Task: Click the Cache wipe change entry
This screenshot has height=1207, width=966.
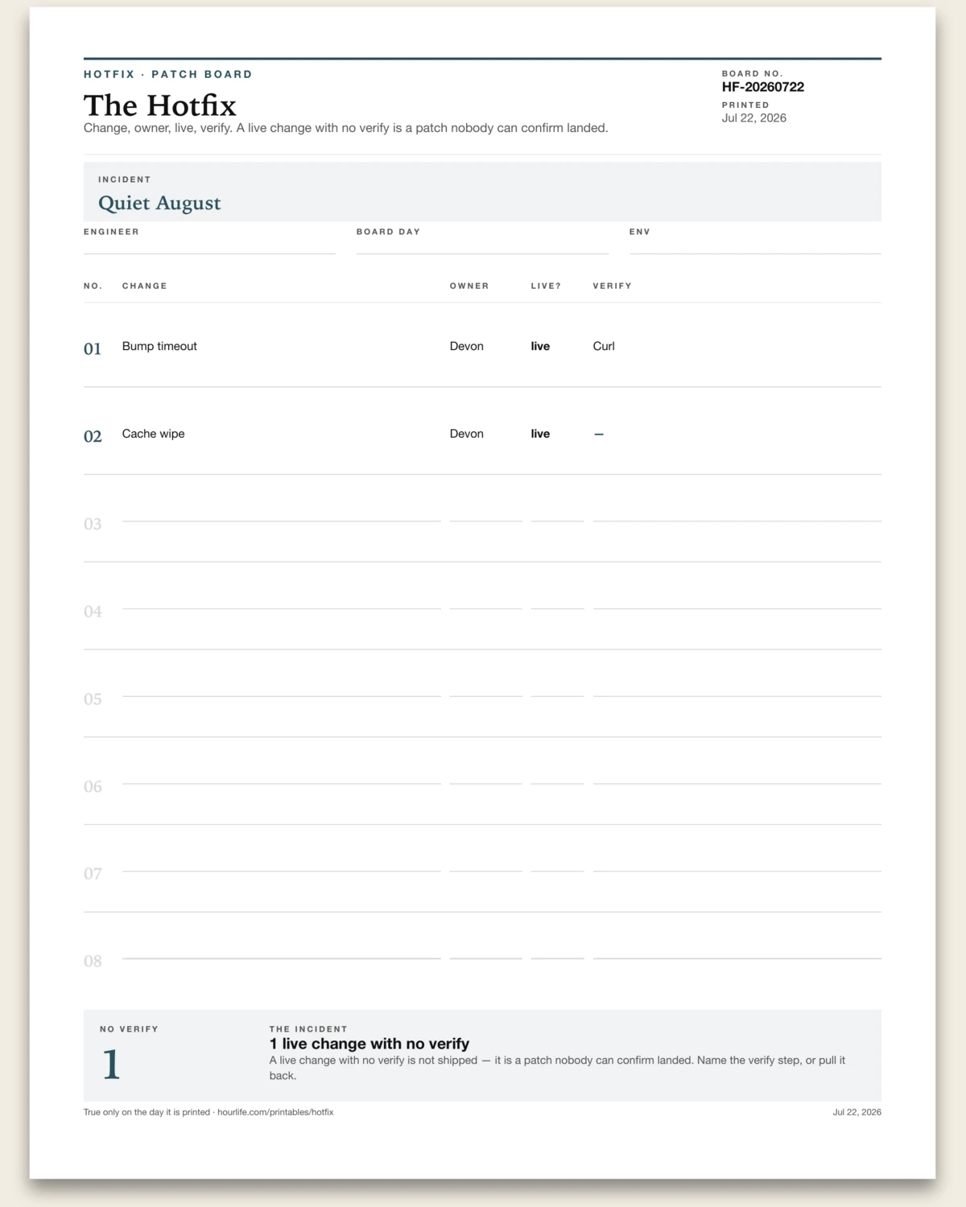Action: coord(153,434)
